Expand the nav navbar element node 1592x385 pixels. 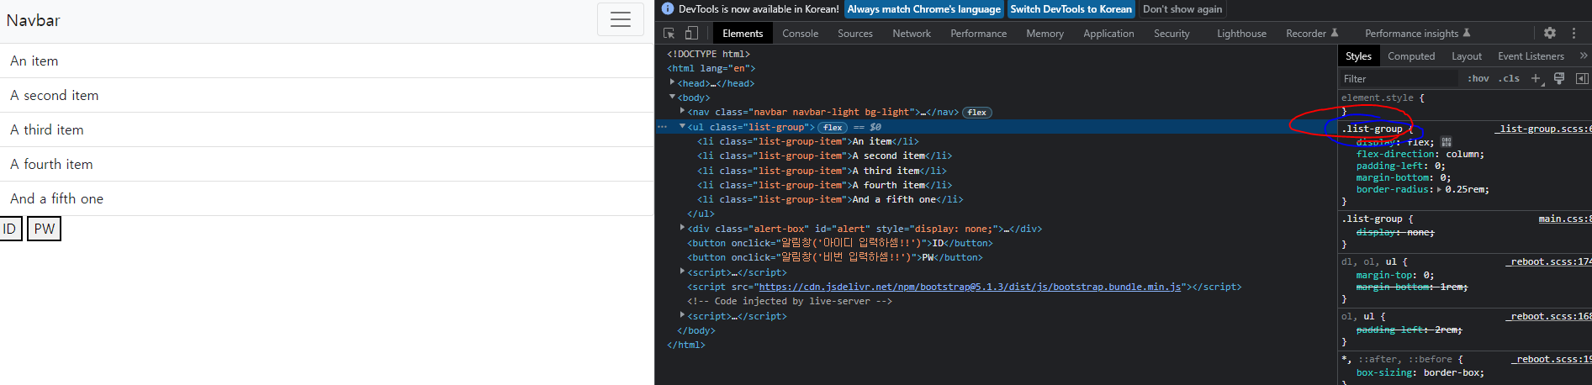pos(682,111)
